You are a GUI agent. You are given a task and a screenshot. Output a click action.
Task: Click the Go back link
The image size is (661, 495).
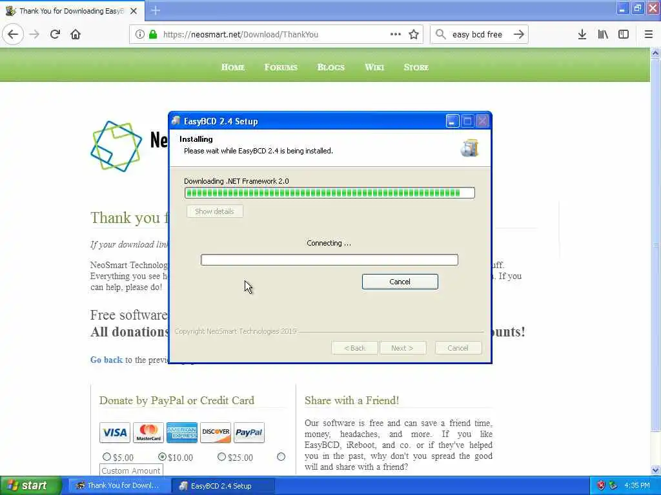107,360
